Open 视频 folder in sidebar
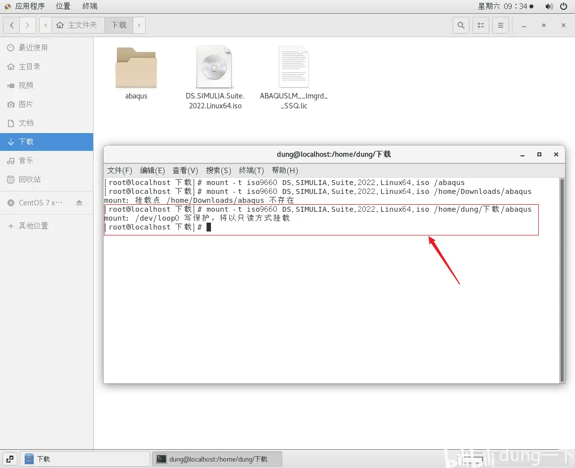This screenshot has height=468, width=575. [47, 85]
